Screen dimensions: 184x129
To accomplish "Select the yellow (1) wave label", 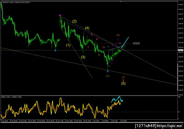I will [x=68, y=45].
